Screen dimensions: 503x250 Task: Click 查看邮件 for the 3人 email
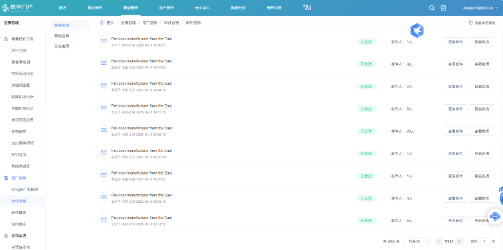click(456, 198)
